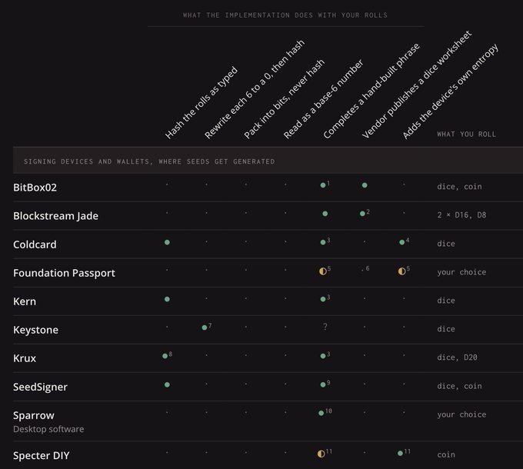Viewport: 523px width, 469px height.
Task: Select the Blockstream Jade row name
Action: click(x=55, y=216)
